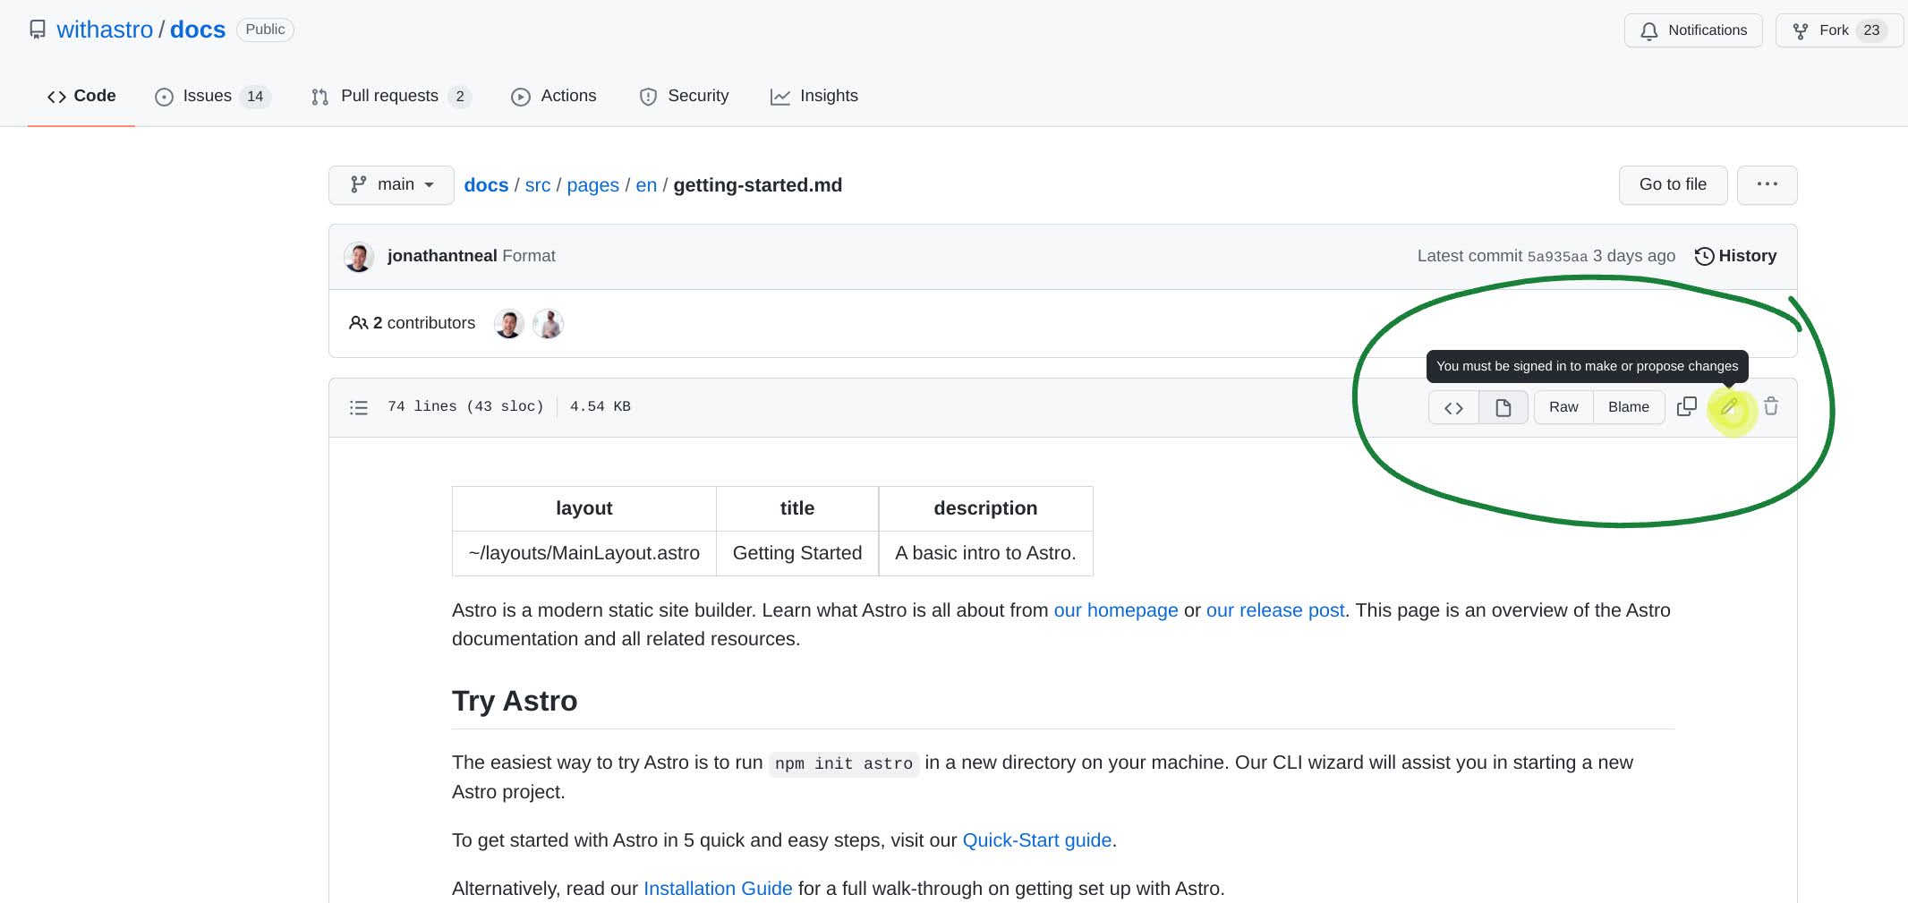Click the Blame button
This screenshot has width=1908, height=903.
tap(1629, 407)
